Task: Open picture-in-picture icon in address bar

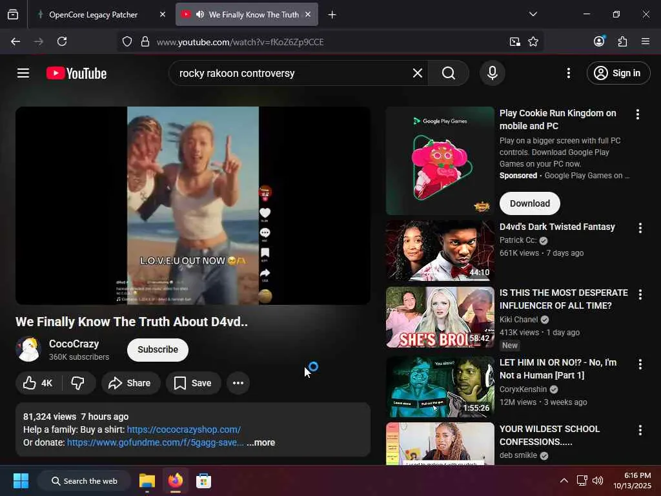Action: pos(514,41)
